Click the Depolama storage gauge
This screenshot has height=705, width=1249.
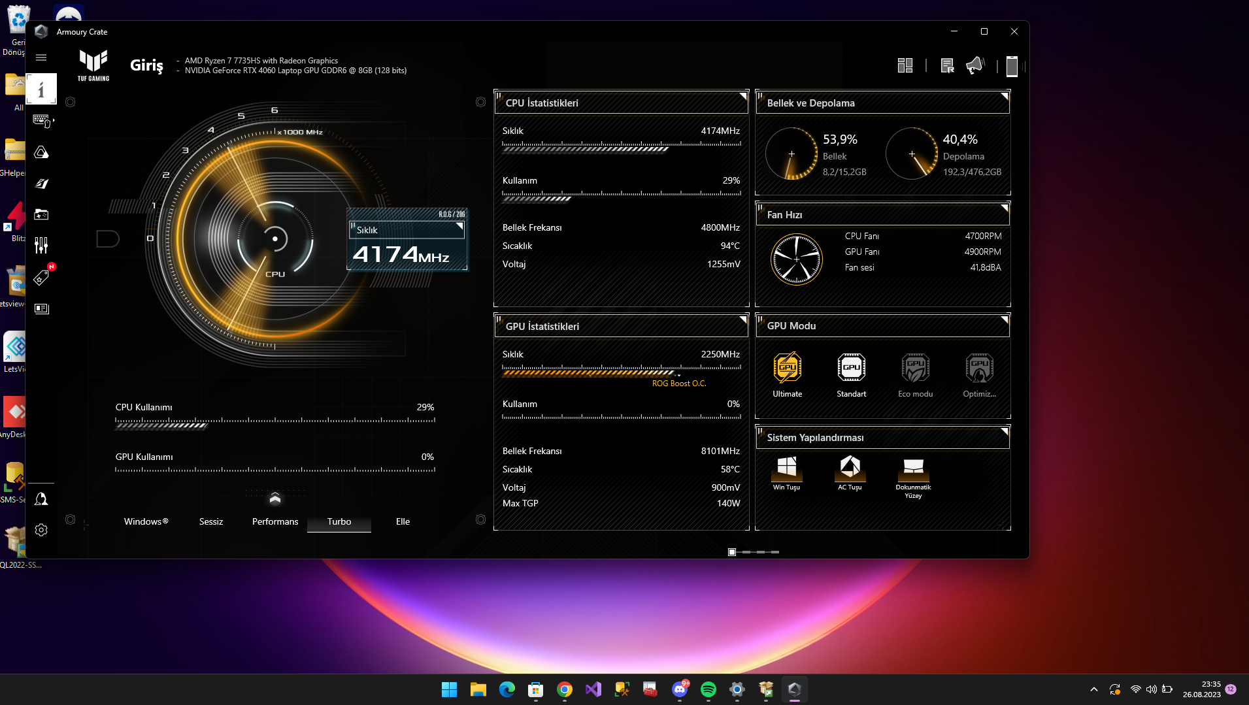coord(912,154)
